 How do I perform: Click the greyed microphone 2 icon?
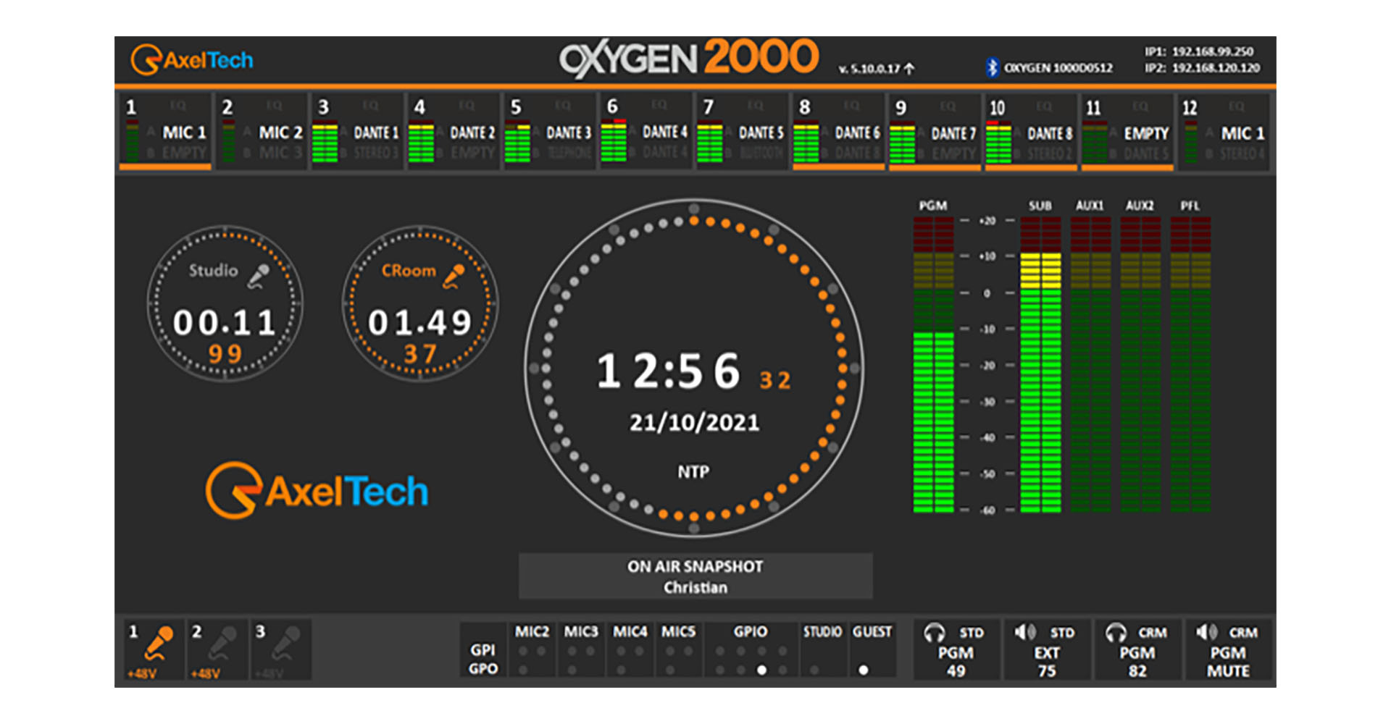pyautogui.click(x=222, y=643)
